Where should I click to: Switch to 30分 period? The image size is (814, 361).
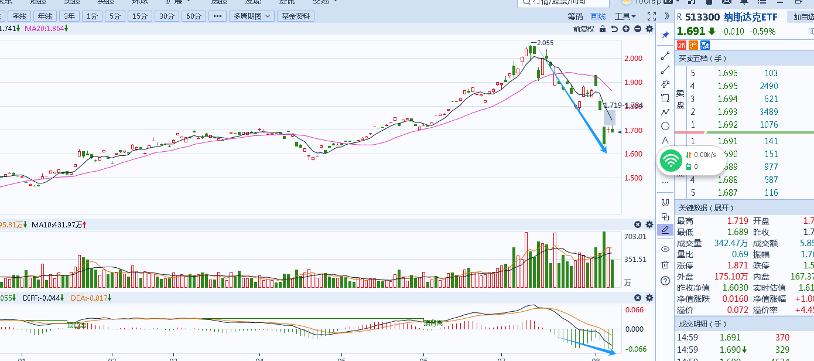tap(167, 16)
